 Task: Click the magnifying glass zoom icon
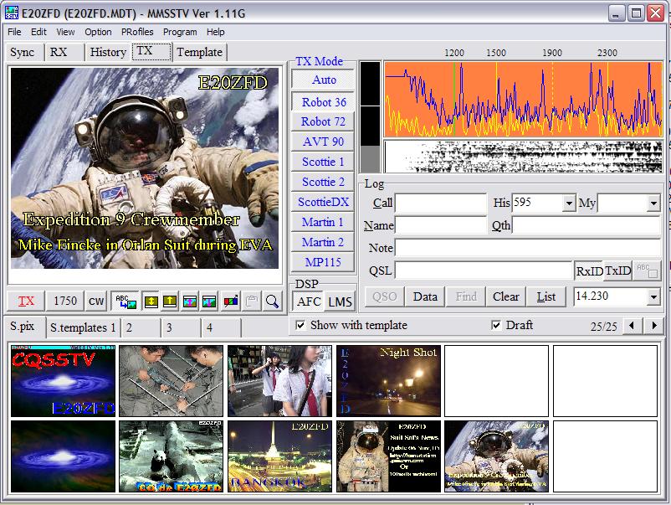pyautogui.click(x=272, y=301)
